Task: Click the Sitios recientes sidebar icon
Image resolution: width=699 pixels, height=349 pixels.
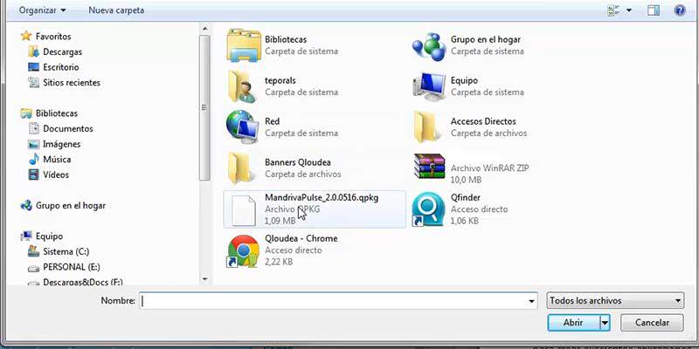Action: pos(34,82)
